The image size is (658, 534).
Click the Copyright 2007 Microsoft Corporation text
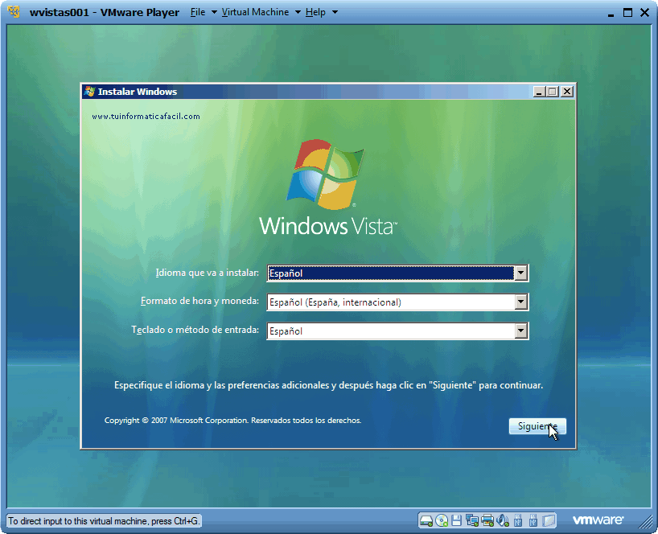[233, 421]
